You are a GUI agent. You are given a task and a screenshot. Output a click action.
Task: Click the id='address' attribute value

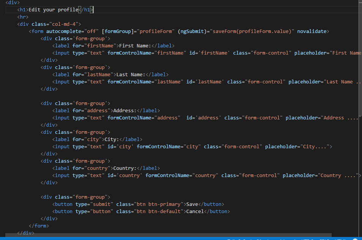click(x=208, y=118)
